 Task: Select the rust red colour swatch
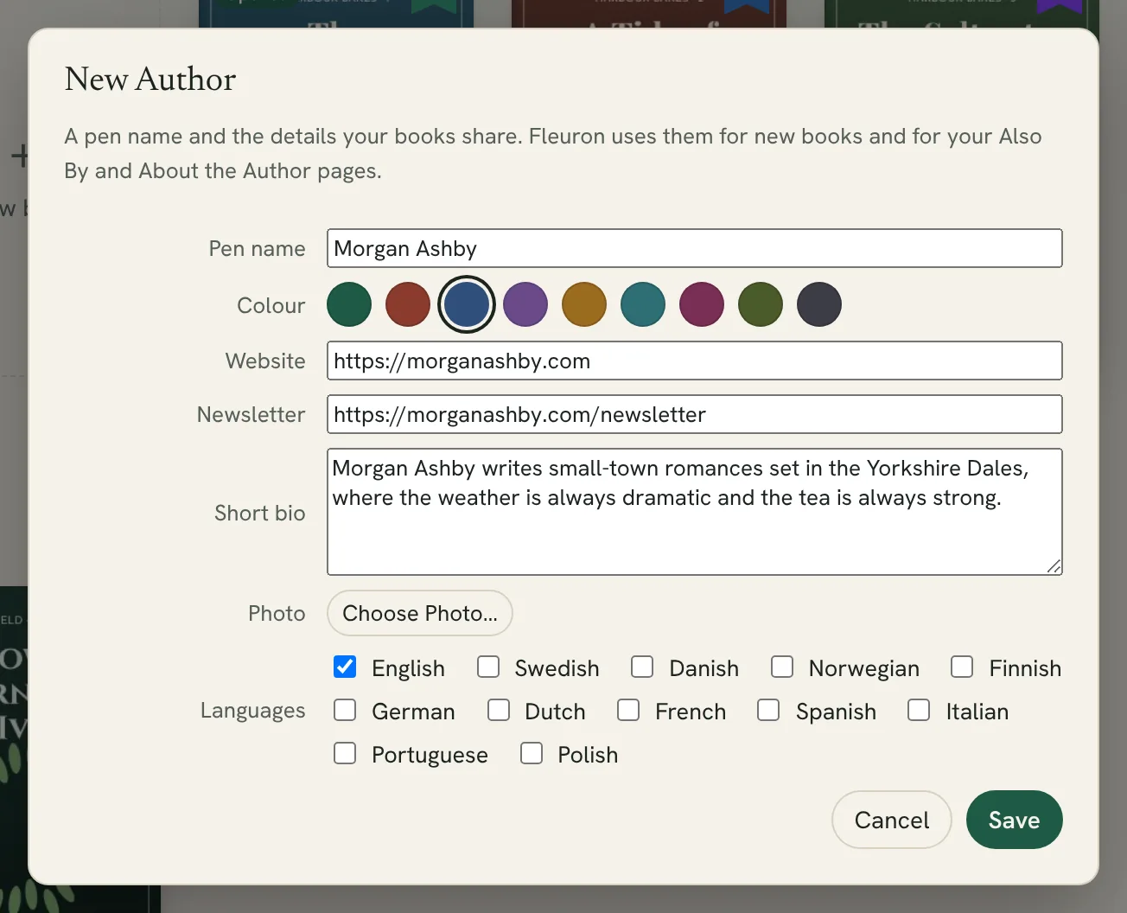click(408, 304)
